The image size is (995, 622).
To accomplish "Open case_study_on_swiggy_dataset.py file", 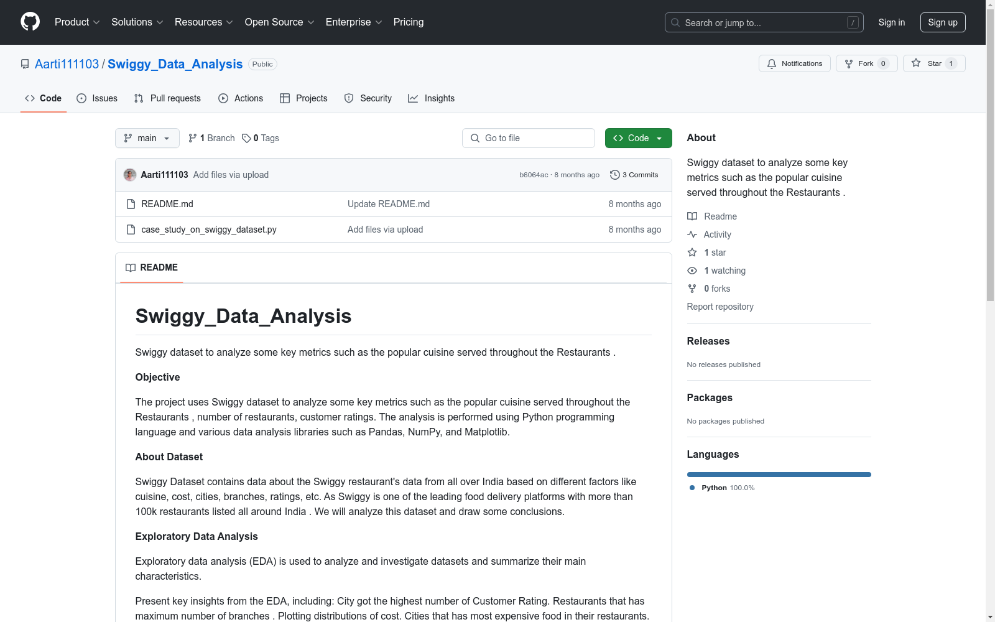I will pos(209,230).
